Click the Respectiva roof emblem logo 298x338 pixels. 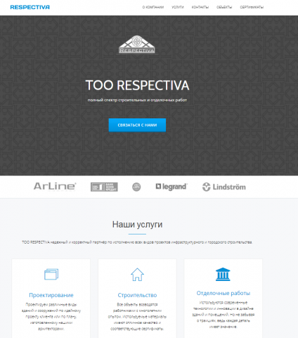(137, 44)
